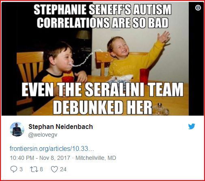Open Twitter via the blue bird logo
205x181 pixels.
click(x=192, y=126)
